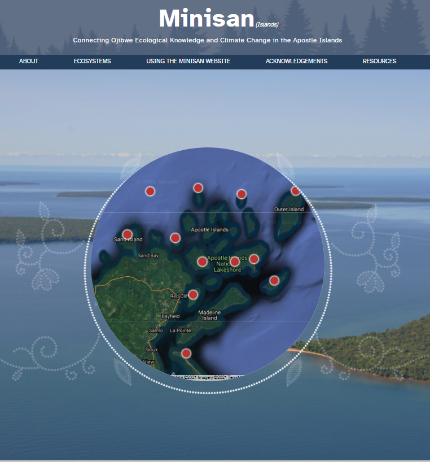Click the top marker directly above Apostle Islands label
This screenshot has height=462, width=430.
point(198,188)
